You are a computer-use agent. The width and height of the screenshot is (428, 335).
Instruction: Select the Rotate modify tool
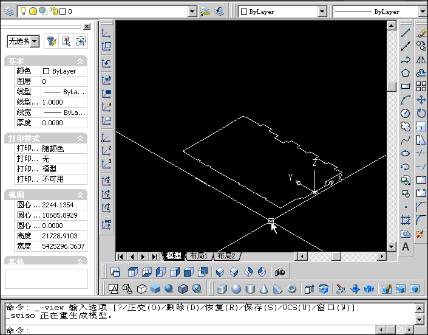[x=421, y=113]
